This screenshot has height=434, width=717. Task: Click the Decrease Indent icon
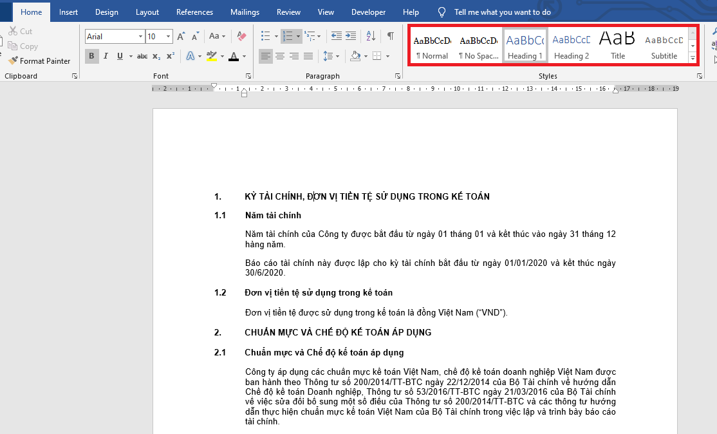coord(337,35)
